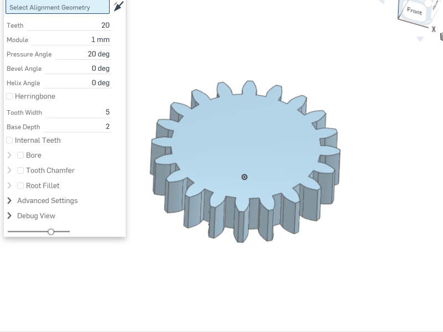Click the down arrow below view cube

coord(420,39)
